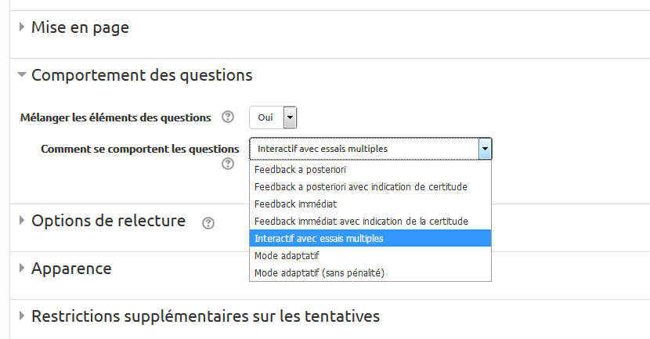This screenshot has width=650, height=339.
Task: Click the question behaviour combo box arrow
Action: 485,149
